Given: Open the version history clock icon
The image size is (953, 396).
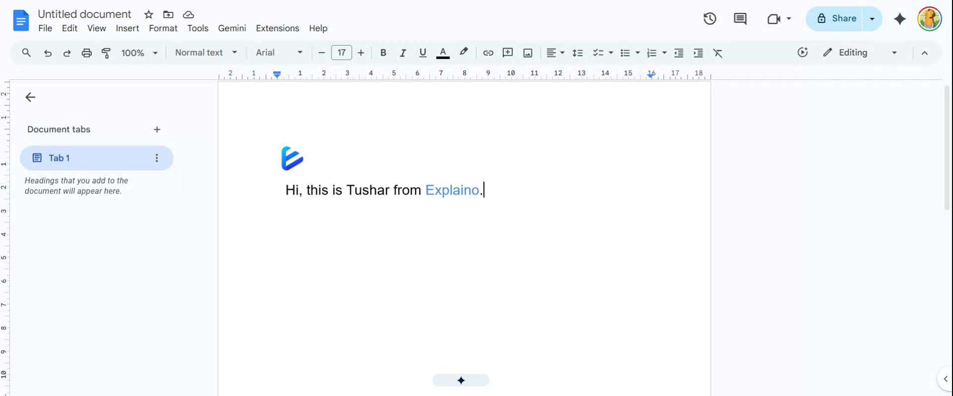Looking at the screenshot, I should [710, 19].
